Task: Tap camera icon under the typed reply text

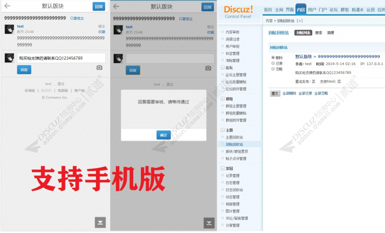Action: pyautogui.click(x=99, y=68)
